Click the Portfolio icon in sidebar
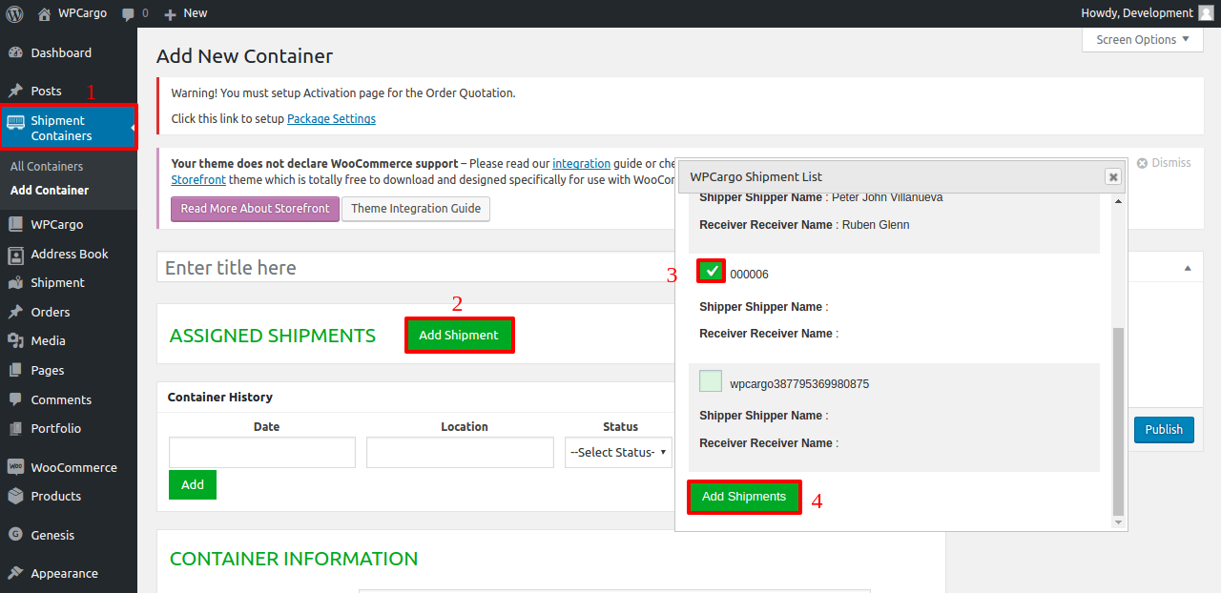1221x593 pixels. [15, 428]
